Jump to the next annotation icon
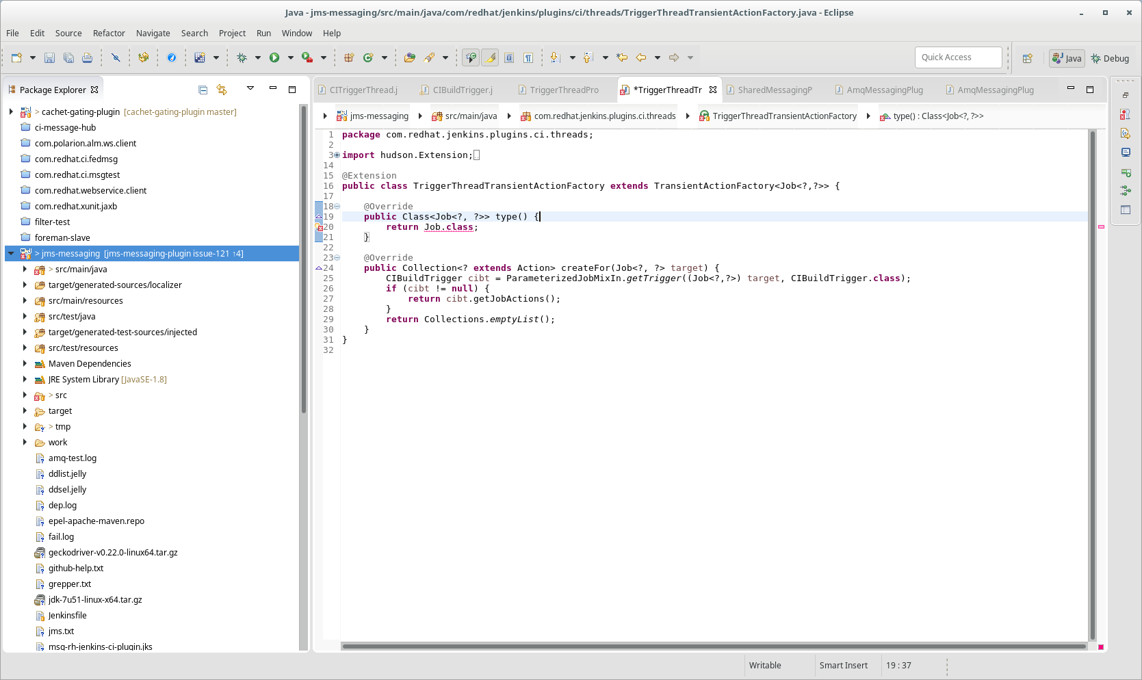 coord(556,58)
